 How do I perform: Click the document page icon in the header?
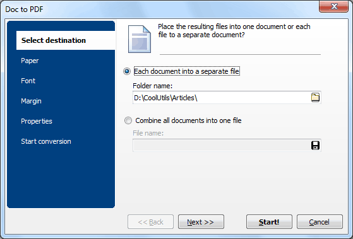[140, 39]
